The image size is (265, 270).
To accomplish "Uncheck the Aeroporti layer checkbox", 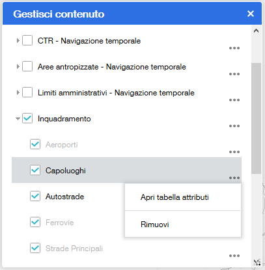I will click(35, 144).
